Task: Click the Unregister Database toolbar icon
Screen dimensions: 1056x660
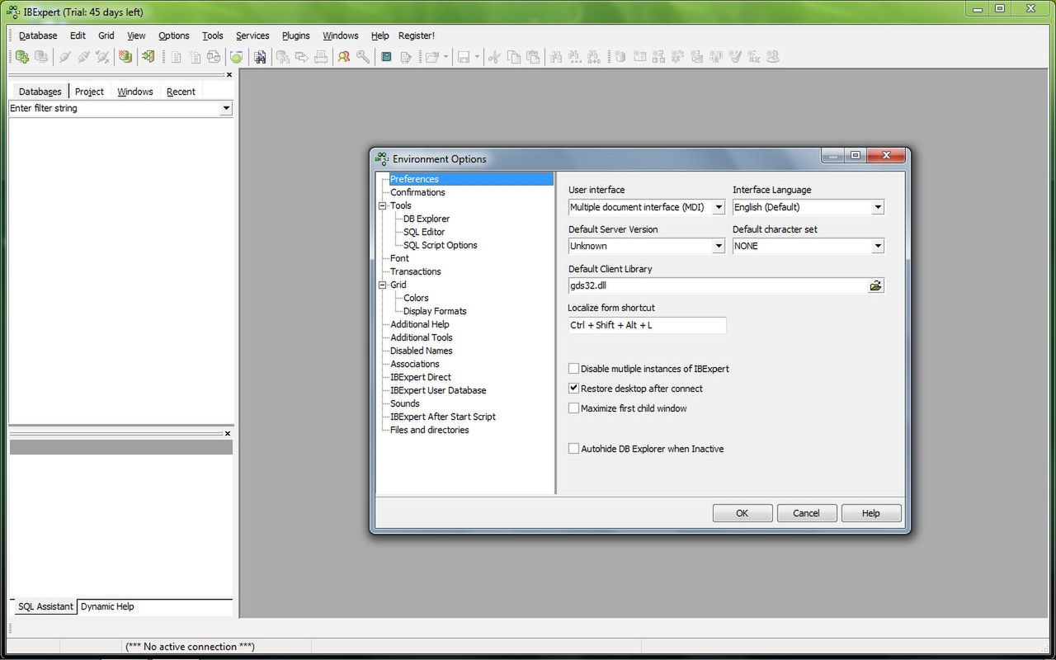Action: [x=41, y=57]
